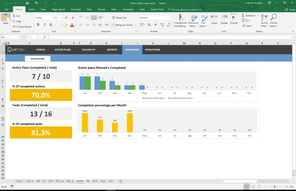Click the zoom slider handle
Viewport: 296px width, 191px height.
point(275,186)
